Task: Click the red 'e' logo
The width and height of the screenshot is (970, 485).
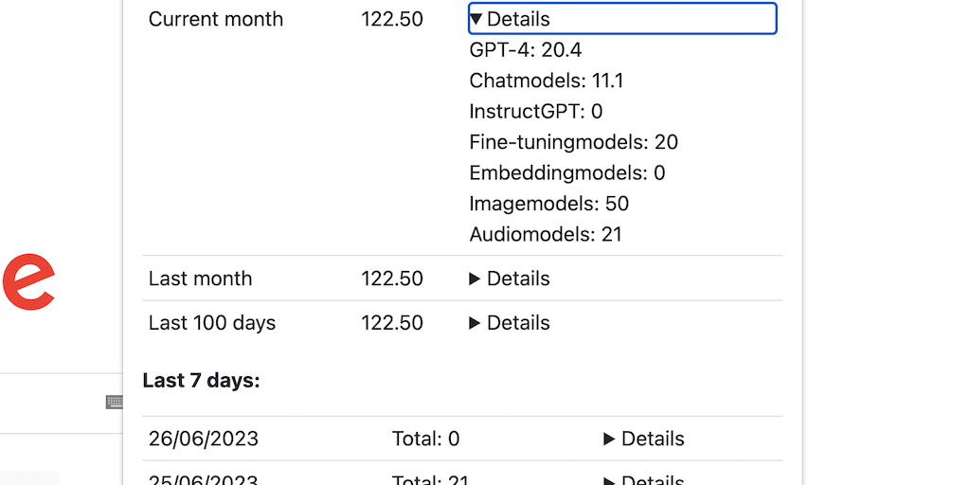Action: point(28,280)
